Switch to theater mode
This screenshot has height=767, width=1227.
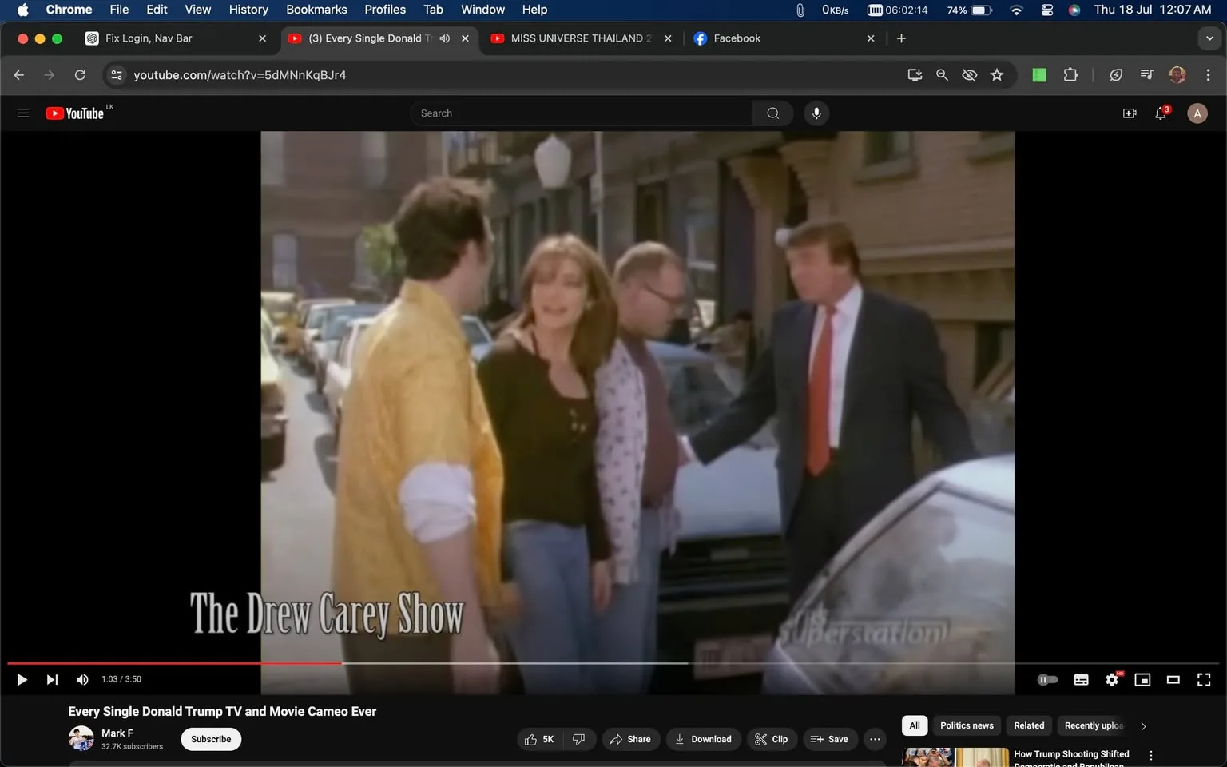click(1172, 679)
